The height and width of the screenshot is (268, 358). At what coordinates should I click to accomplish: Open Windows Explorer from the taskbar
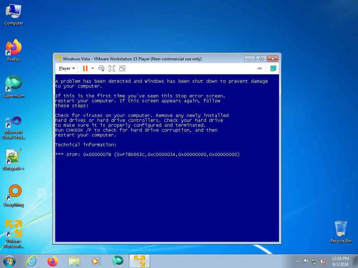click(x=74, y=261)
